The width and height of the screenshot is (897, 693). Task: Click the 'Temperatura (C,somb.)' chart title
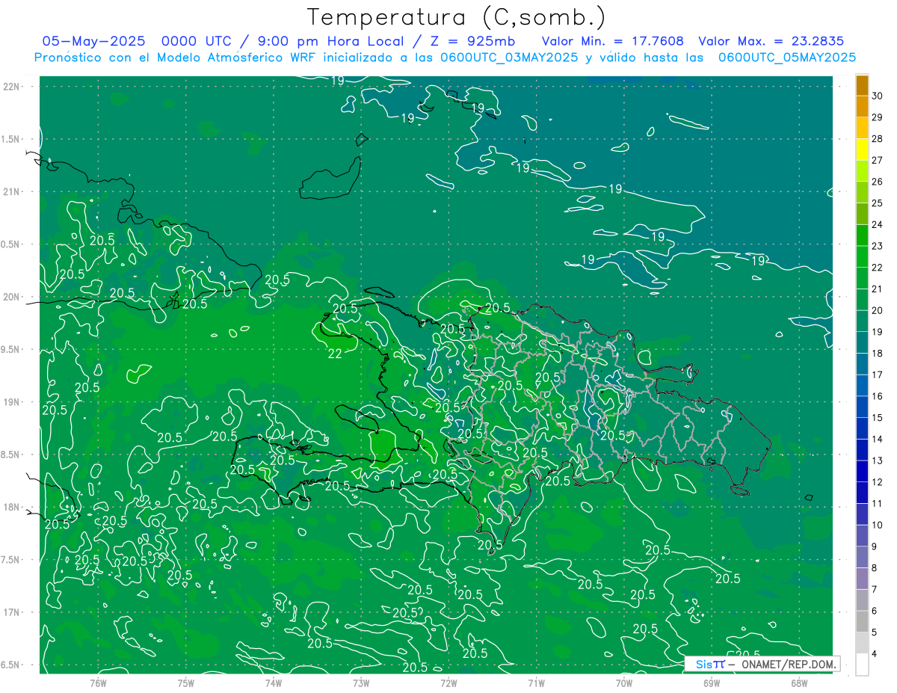pyautogui.click(x=456, y=17)
